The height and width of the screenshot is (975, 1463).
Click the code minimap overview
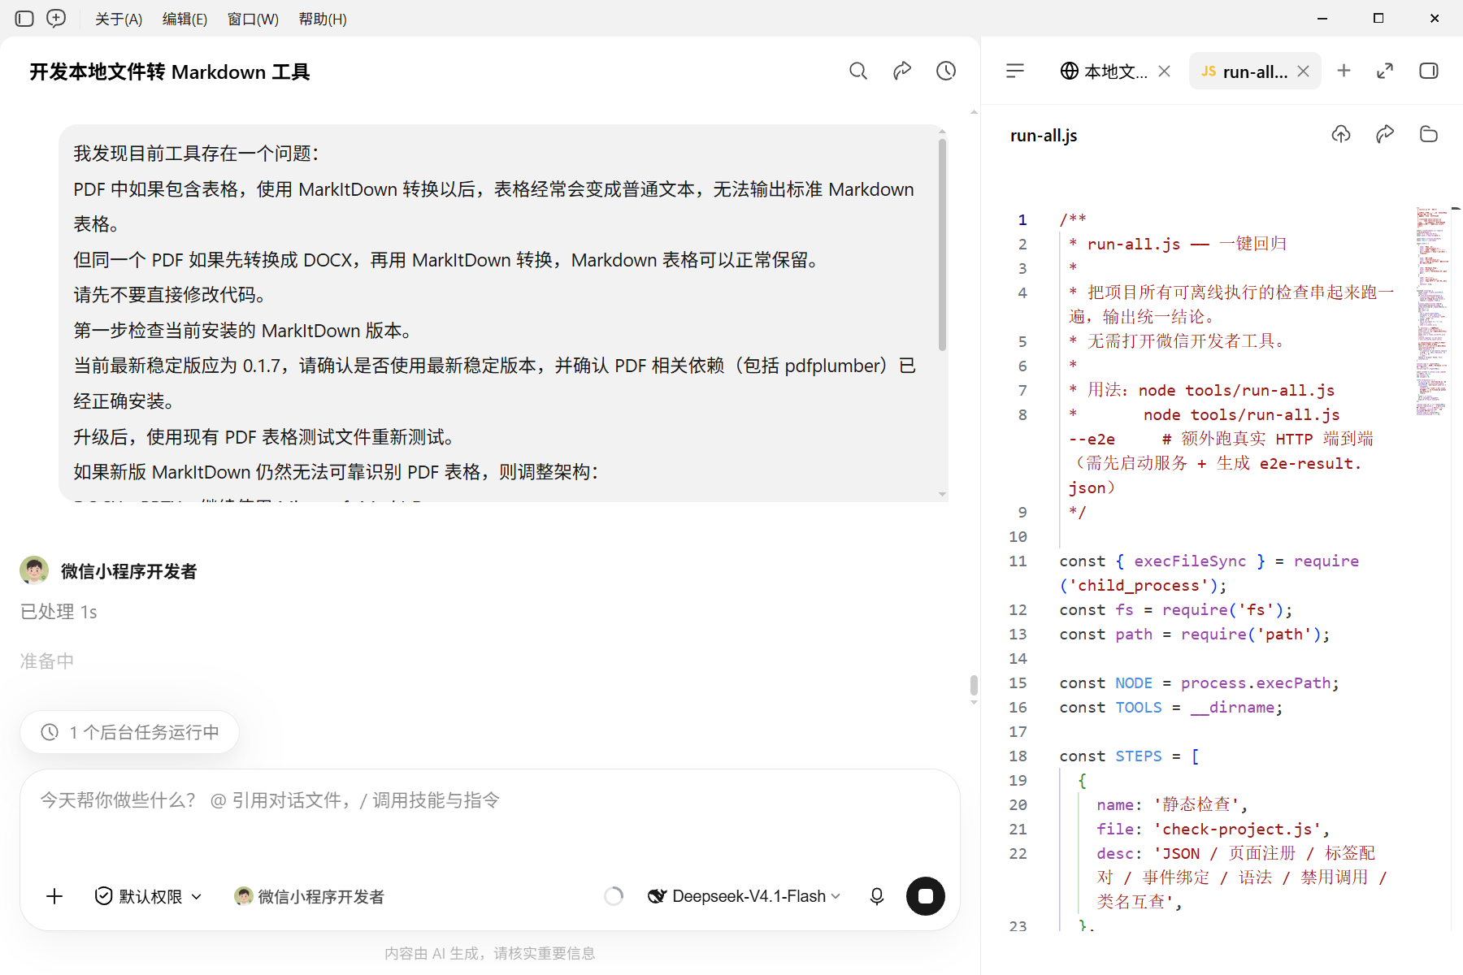pyautogui.click(x=1431, y=312)
